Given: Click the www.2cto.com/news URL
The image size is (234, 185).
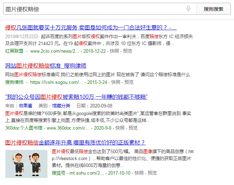Looking at the screenshot, I should pos(55,51).
